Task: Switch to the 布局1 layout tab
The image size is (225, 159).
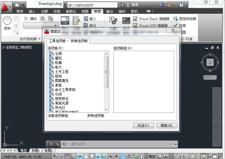Action: (35, 151)
